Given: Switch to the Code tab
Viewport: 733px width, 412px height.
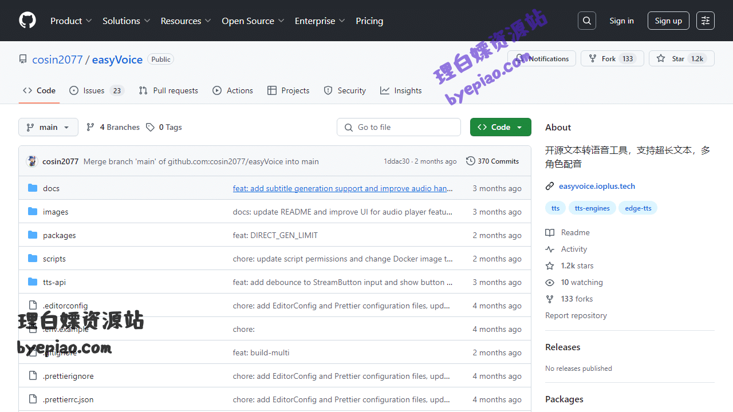Looking at the screenshot, I should pos(39,90).
